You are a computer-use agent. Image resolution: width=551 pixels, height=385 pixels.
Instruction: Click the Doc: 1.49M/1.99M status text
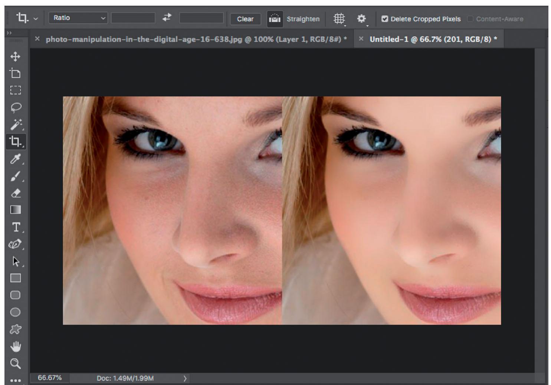(x=125, y=378)
